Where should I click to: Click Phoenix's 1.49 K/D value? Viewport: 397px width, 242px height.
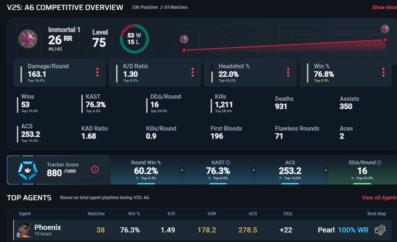point(168,230)
